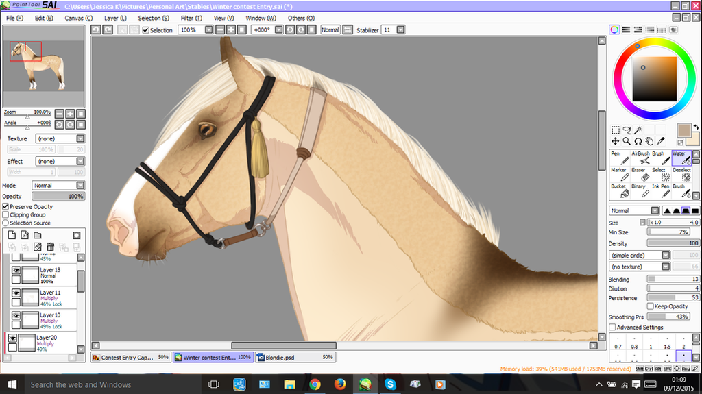Hide Layer 11 using its eye icon
The height and width of the screenshot is (394, 702).
click(16, 293)
